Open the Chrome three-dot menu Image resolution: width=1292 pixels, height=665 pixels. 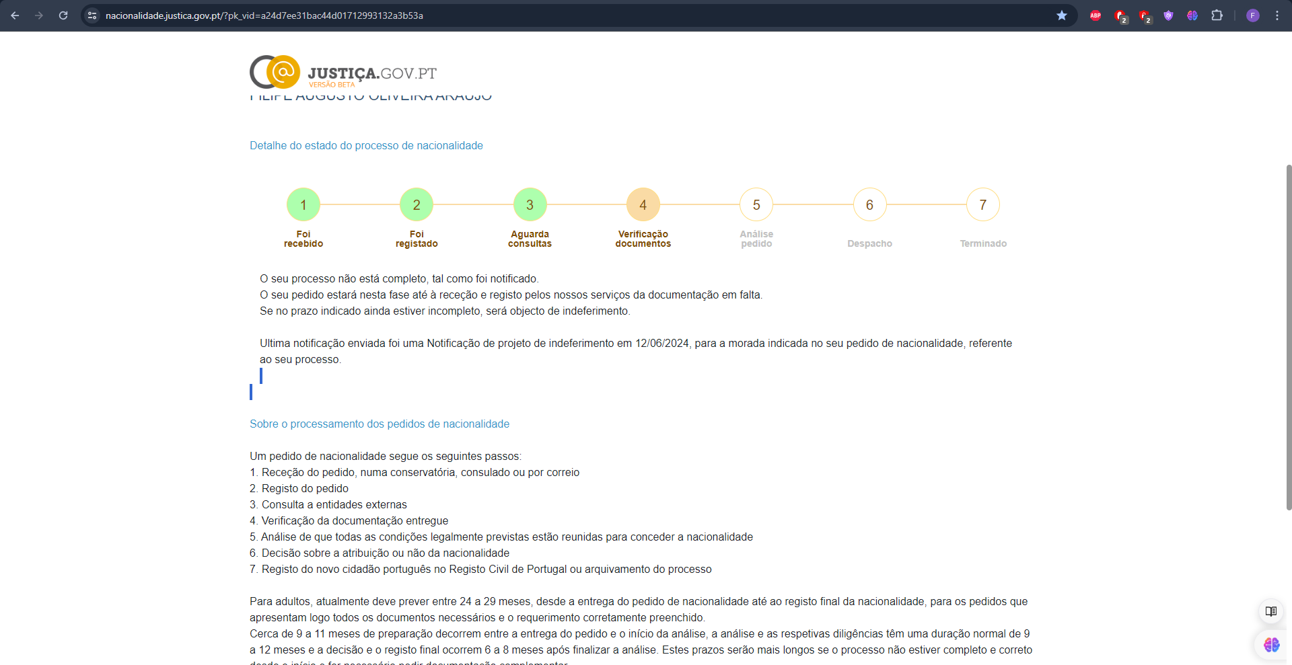[1277, 15]
